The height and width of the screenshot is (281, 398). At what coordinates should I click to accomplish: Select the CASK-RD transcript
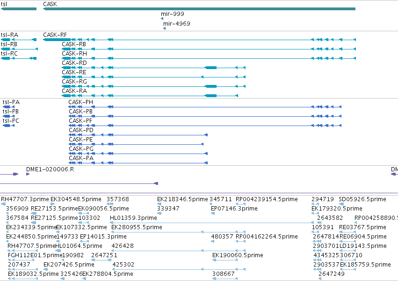153,68
